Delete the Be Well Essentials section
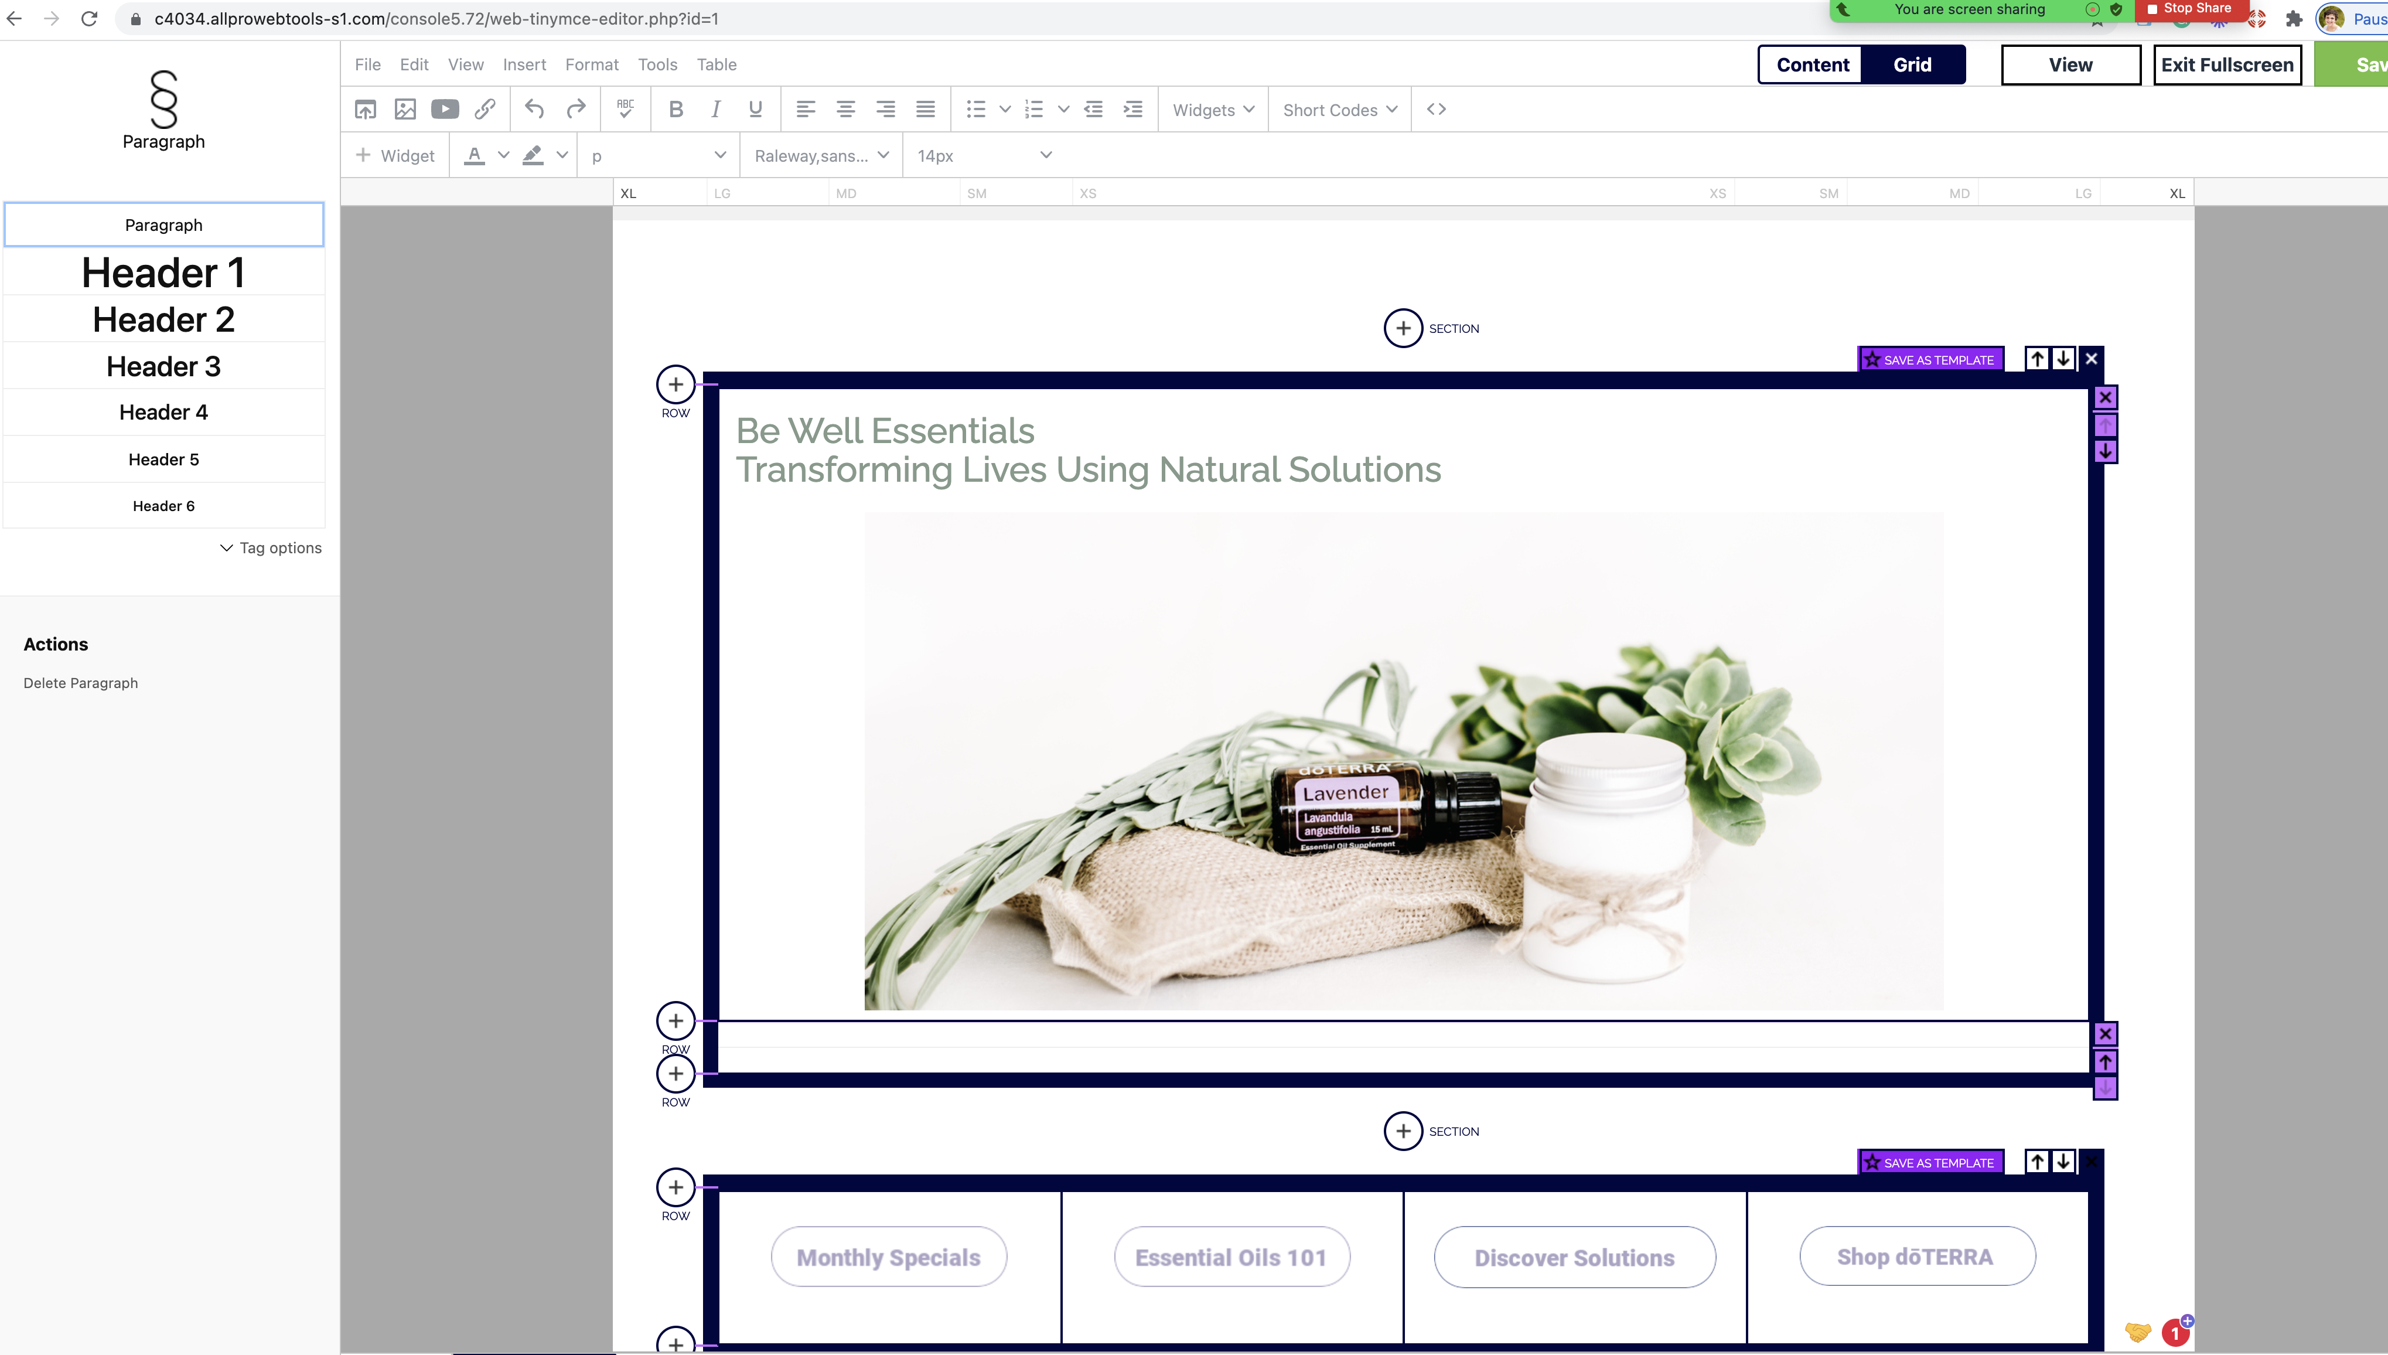 (2091, 358)
